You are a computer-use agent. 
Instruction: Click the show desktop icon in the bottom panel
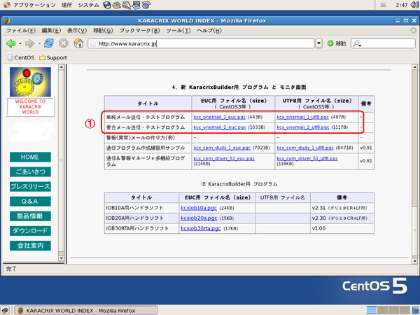pos(6,310)
